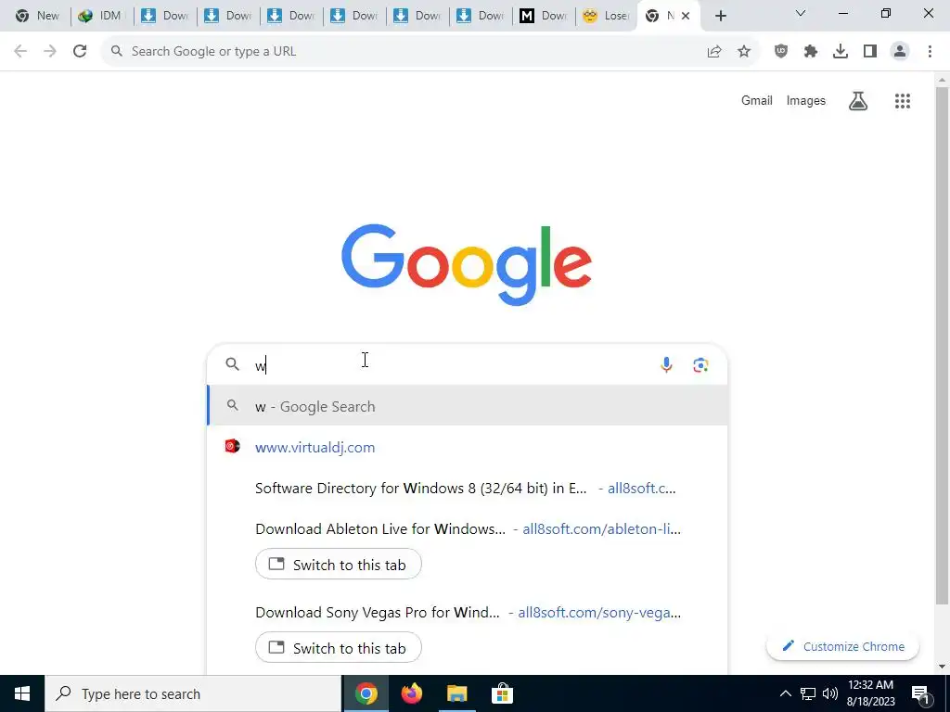Viewport: 950px width, 712px height.
Task: Click the virtualdj favicon in suggestions
Action: (x=233, y=447)
